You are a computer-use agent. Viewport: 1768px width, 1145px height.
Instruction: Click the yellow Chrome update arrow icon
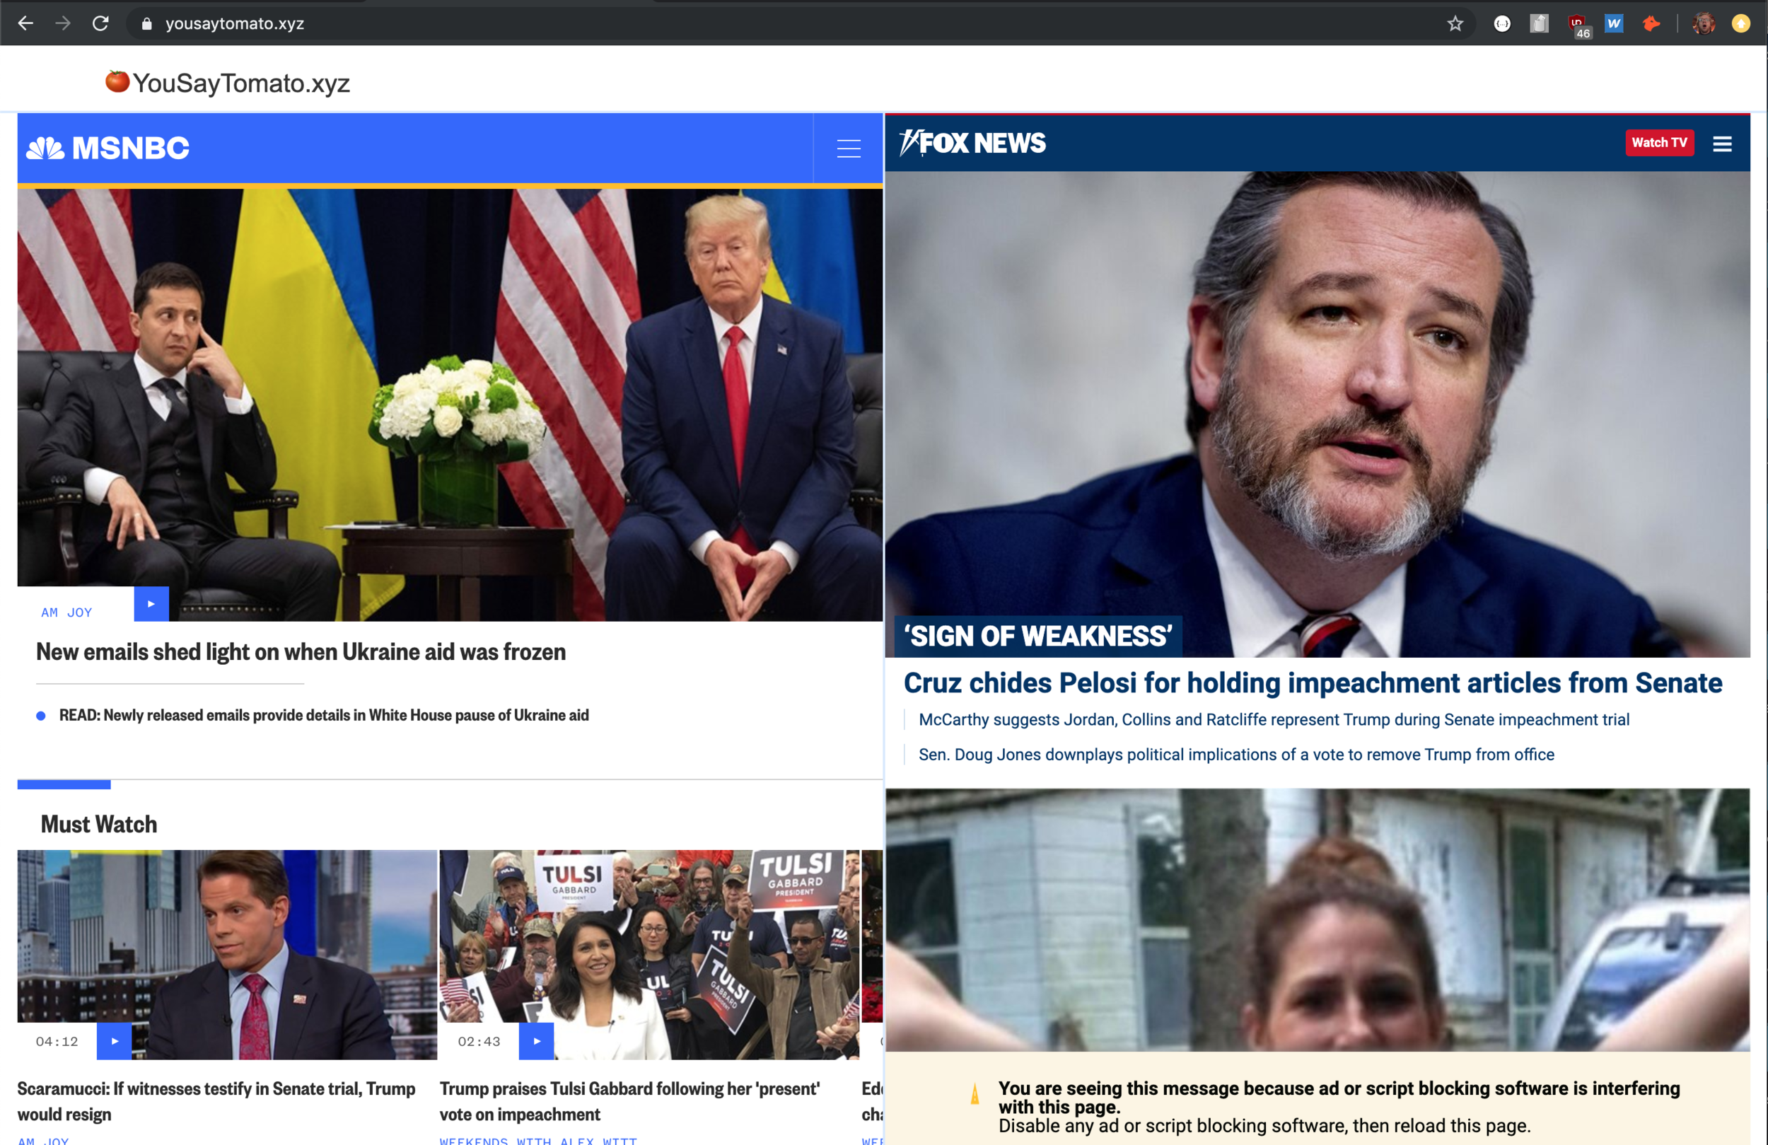(x=1740, y=24)
